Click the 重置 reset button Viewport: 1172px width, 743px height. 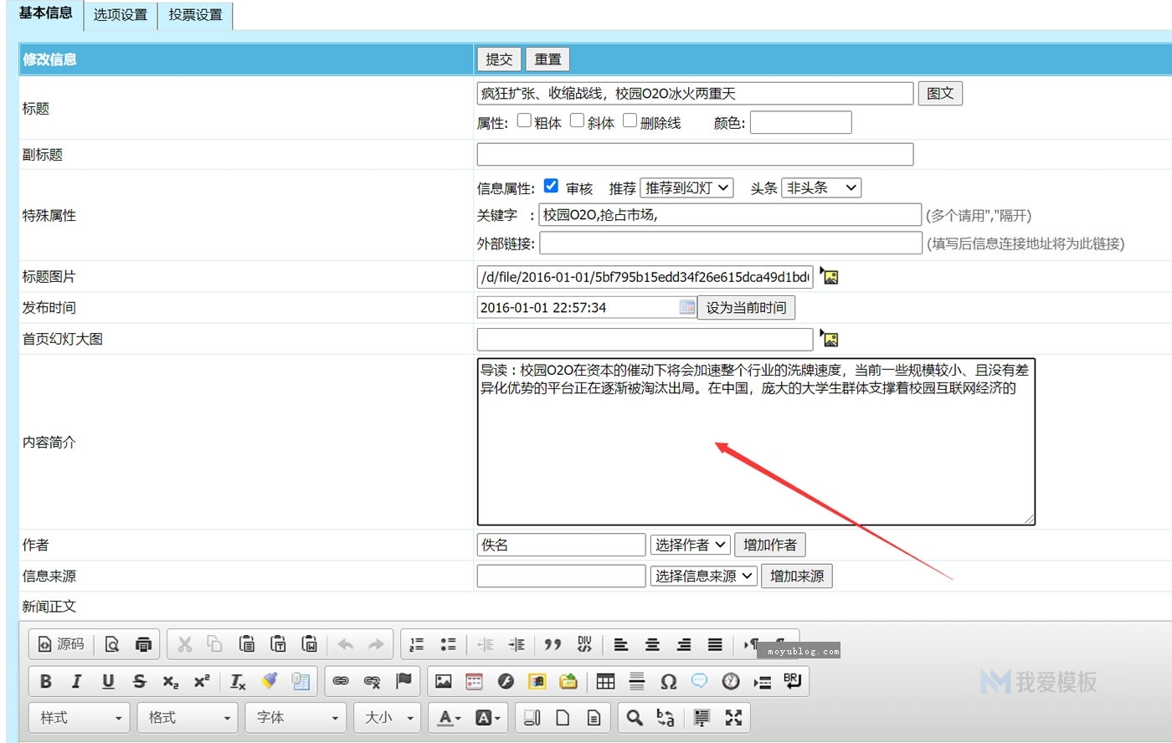point(548,59)
